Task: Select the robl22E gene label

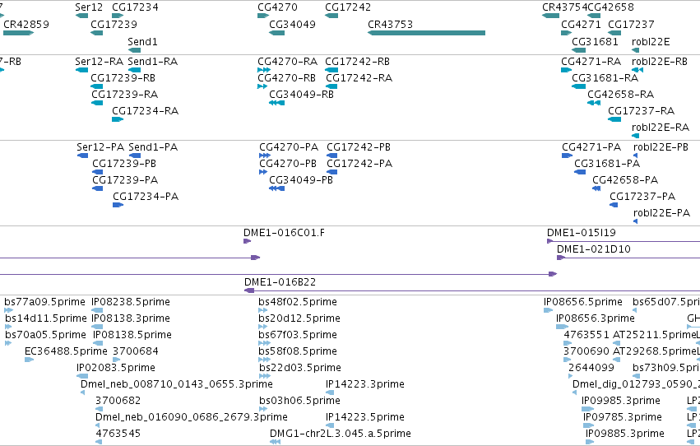Action: tap(651, 42)
